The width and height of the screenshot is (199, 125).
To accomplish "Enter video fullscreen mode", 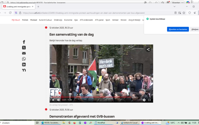I will click(x=150, y=100).
